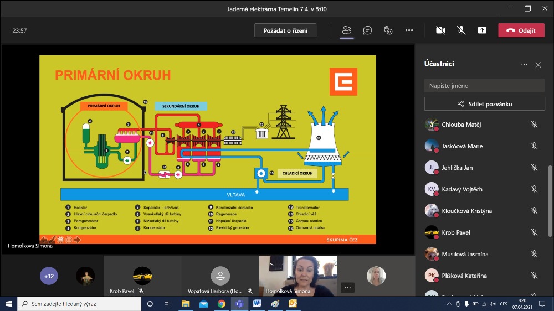Open the meeting chat icon
This screenshot has width=554, height=311.
367,30
